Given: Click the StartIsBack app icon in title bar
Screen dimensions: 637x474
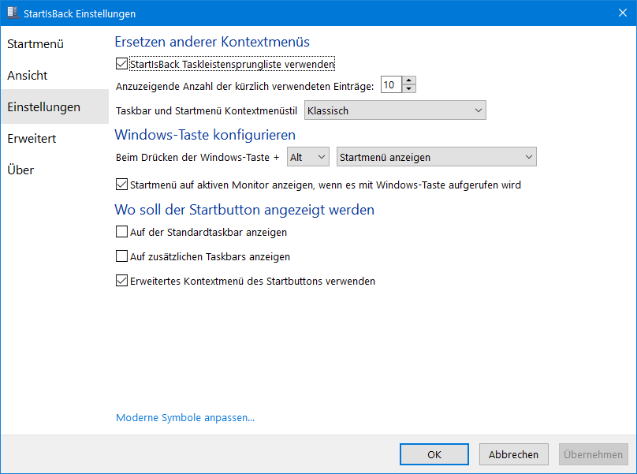Looking at the screenshot, I should click(13, 13).
